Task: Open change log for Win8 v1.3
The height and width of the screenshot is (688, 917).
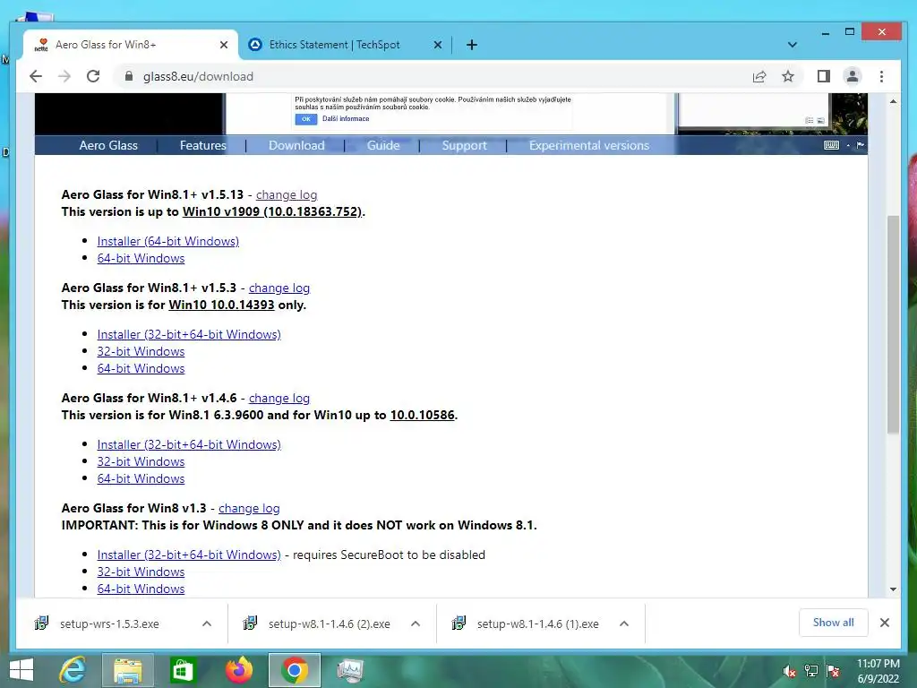Action: coord(249,509)
